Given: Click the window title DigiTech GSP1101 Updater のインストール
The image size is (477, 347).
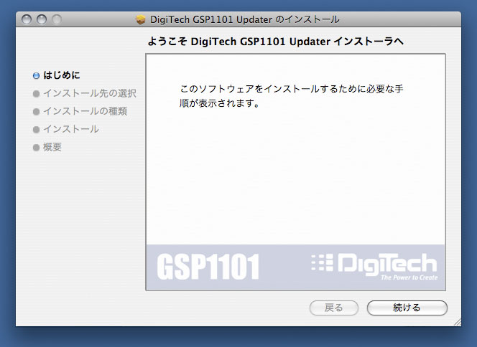Looking at the screenshot, I should [x=244, y=20].
